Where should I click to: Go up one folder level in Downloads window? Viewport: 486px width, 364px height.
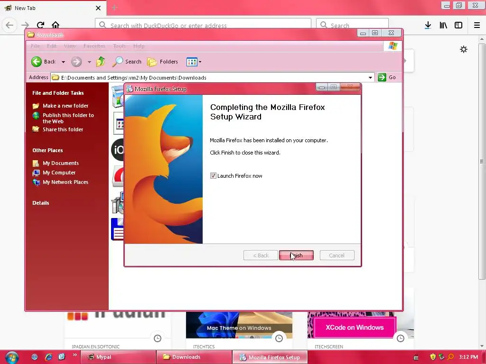(x=101, y=62)
